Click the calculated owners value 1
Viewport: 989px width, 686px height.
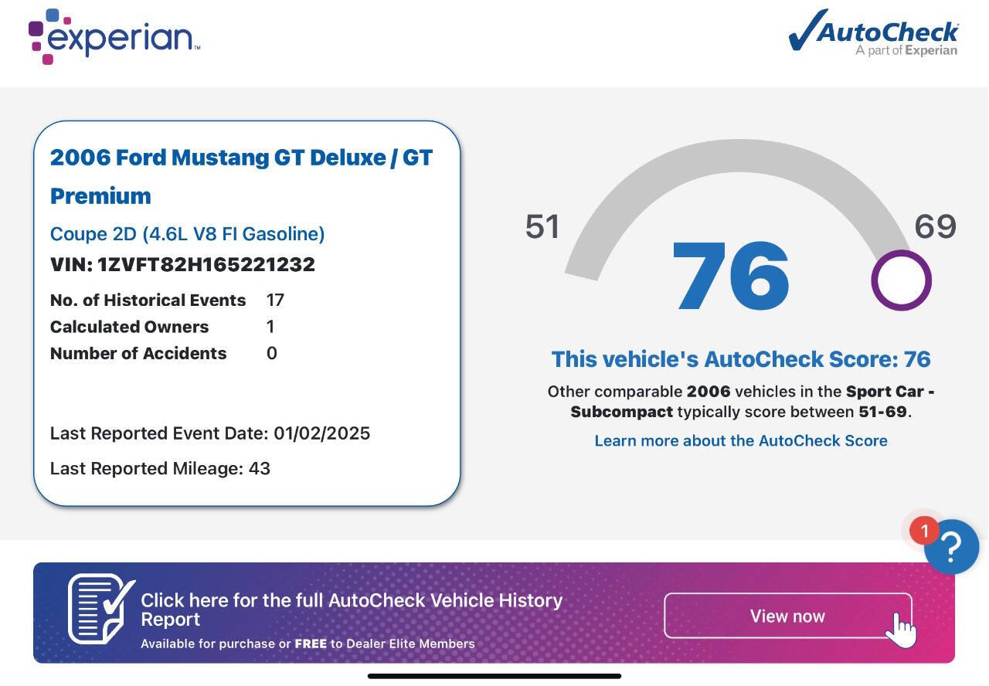(x=270, y=327)
